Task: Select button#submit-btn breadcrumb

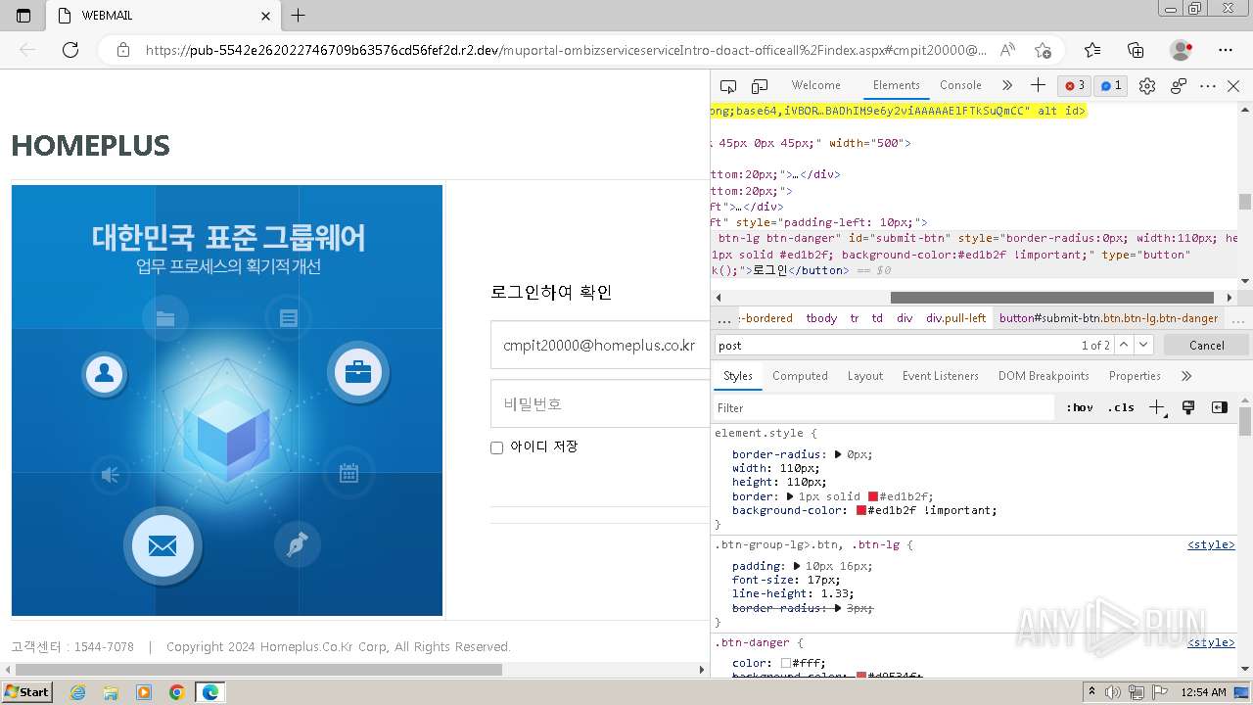Action: tap(1108, 318)
